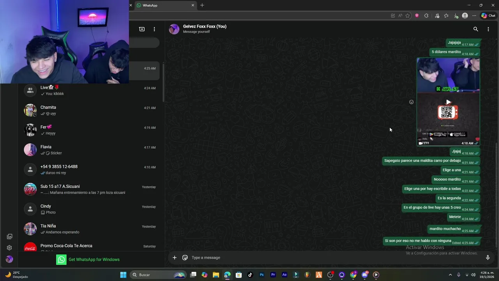
Task: Open Photoshop from the taskbar
Action: click(x=262, y=275)
